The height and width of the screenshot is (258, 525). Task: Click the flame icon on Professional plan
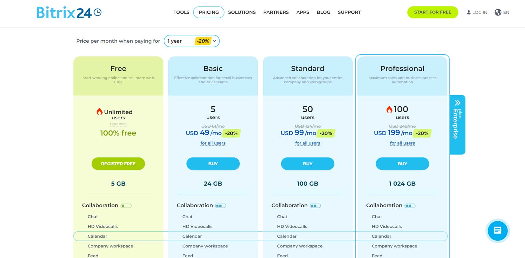(x=389, y=109)
